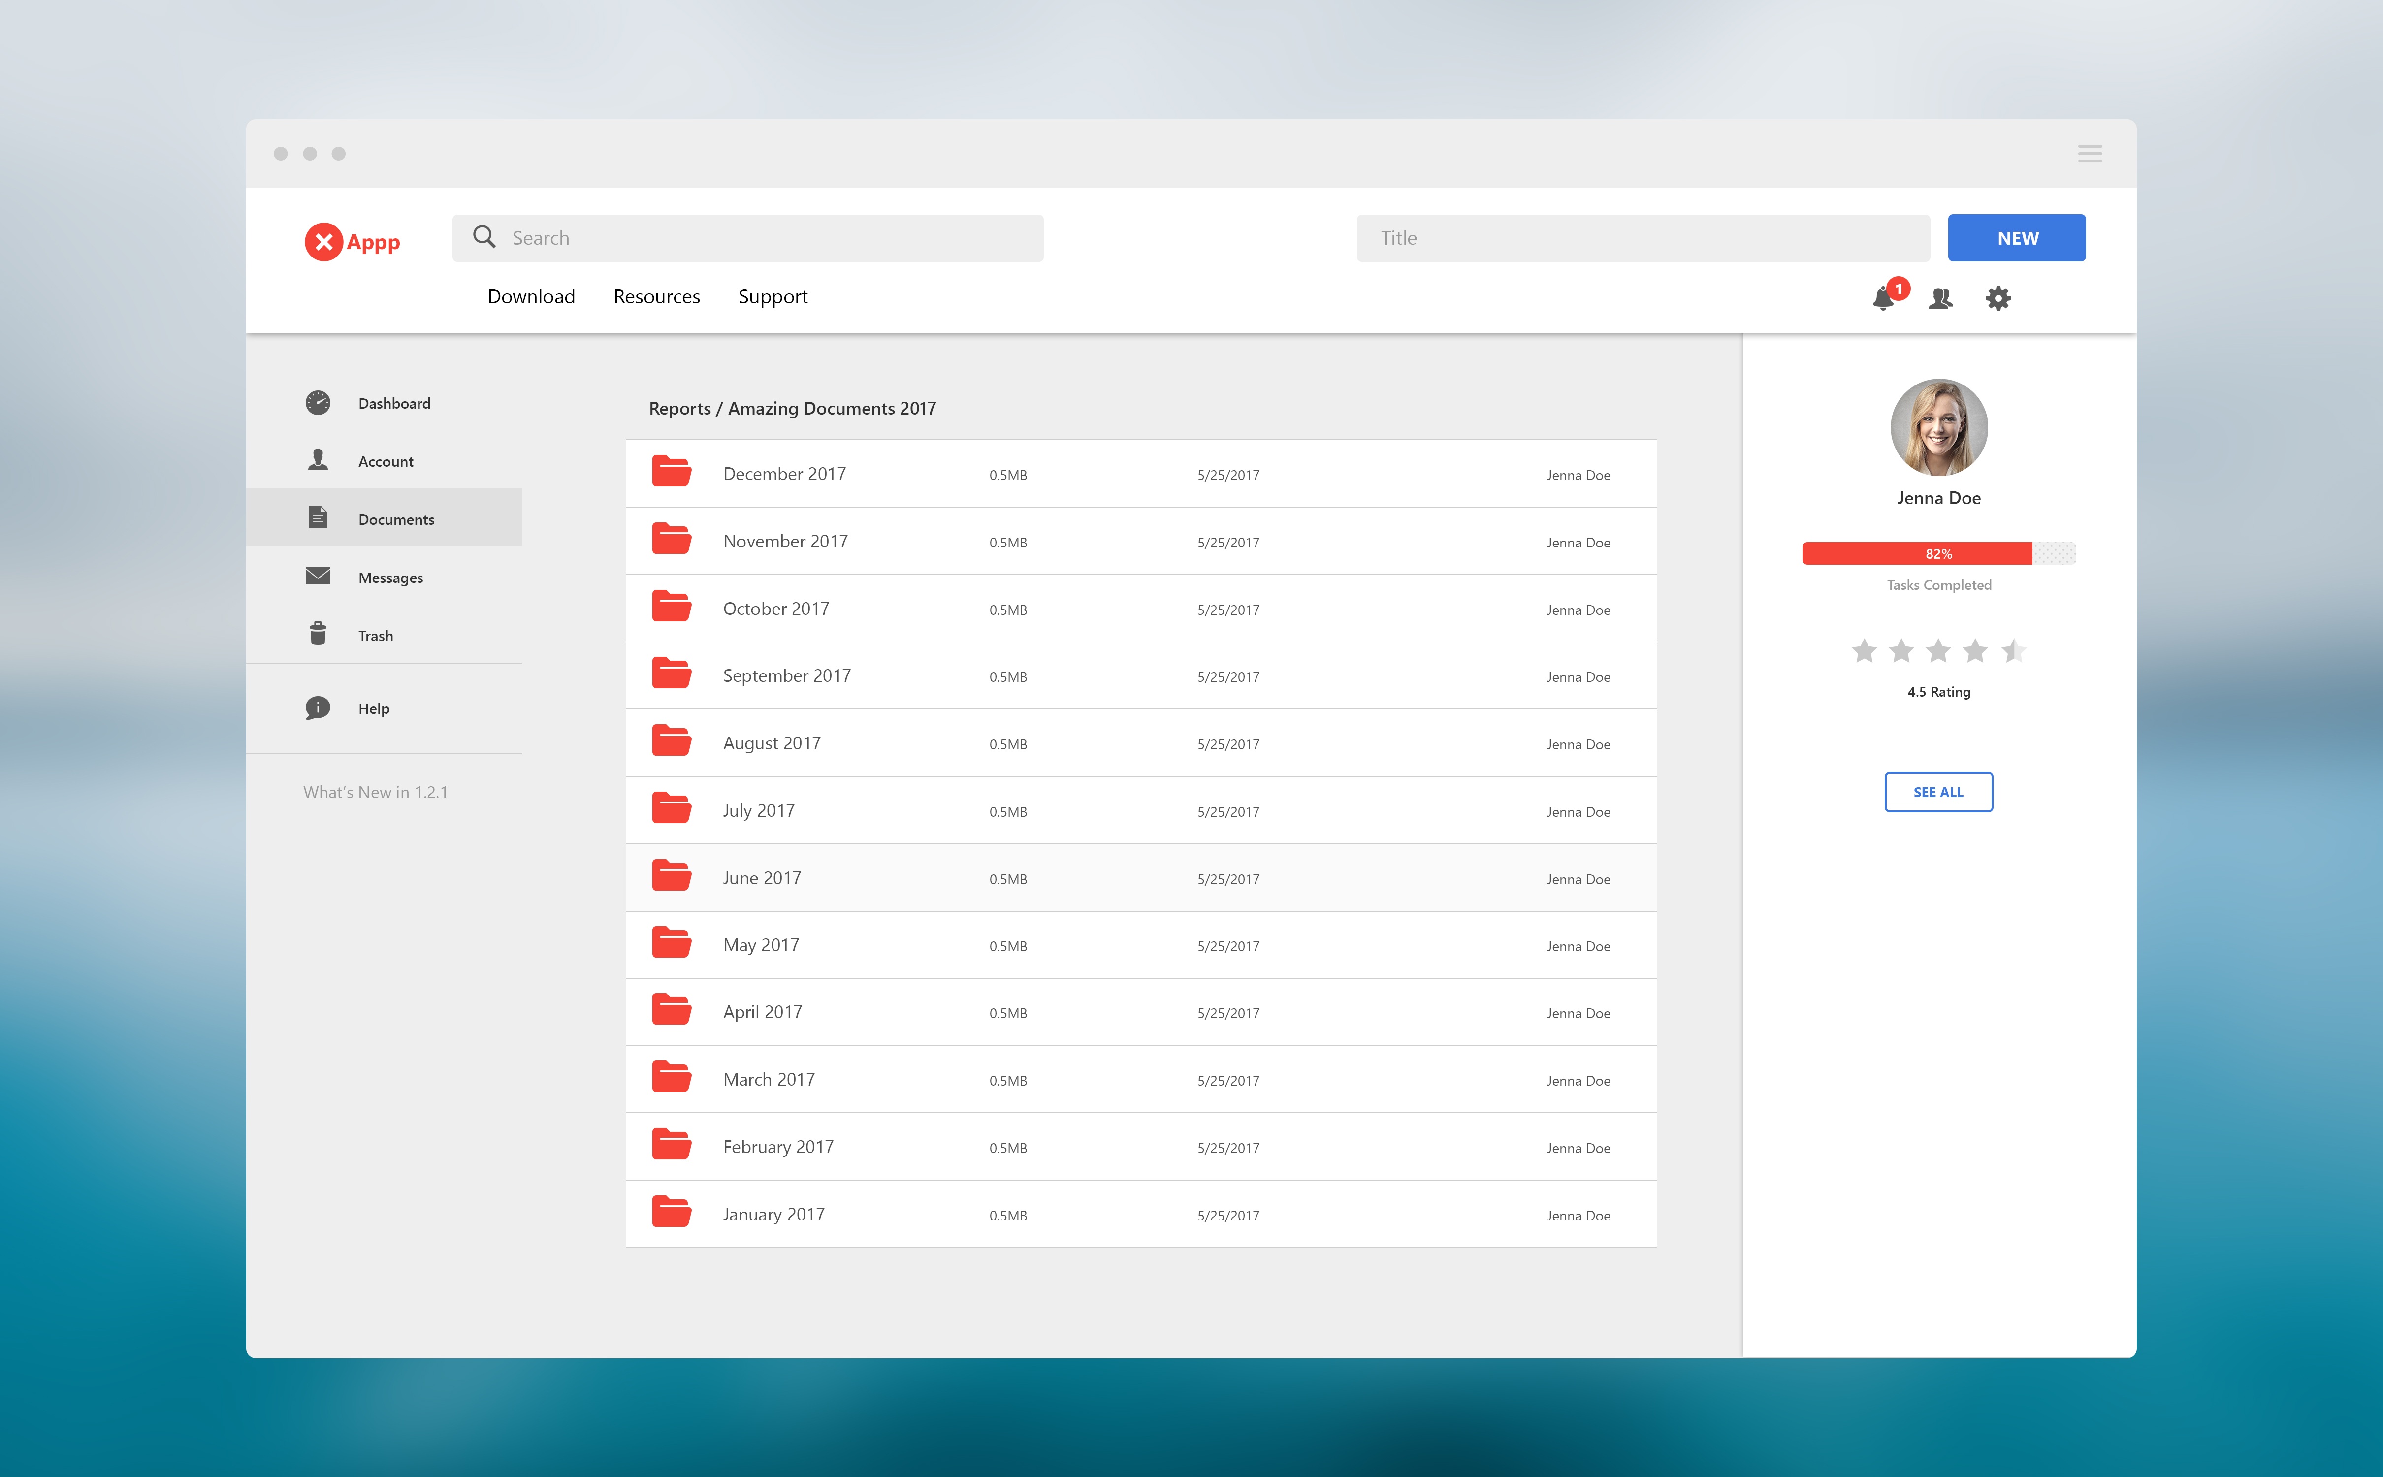The width and height of the screenshot is (2383, 1477).
Task: Open What's New in 1.2.1 link
Action: click(x=375, y=792)
